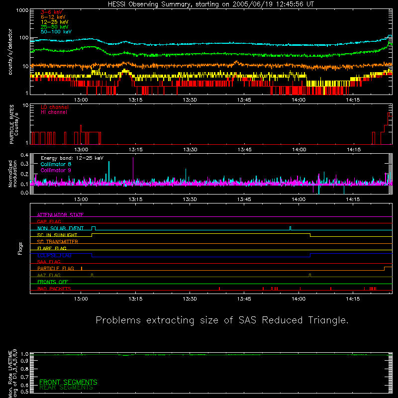The height and width of the screenshot is (398, 398).
Task: Click the ECLIPSE FLAG label
Action: (54, 255)
